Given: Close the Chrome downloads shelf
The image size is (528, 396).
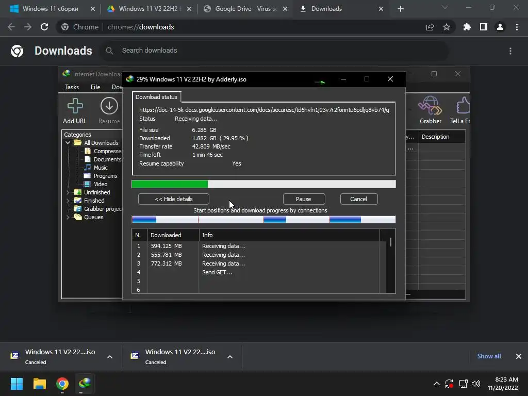Looking at the screenshot, I should coord(519,356).
